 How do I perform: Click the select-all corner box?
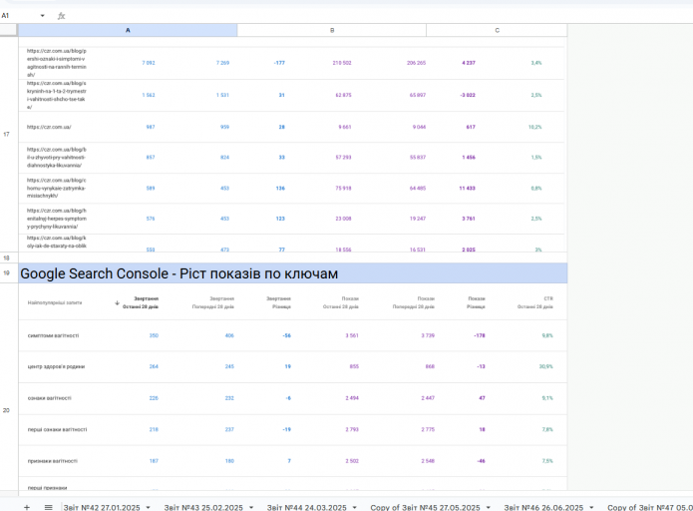pos(9,30)
